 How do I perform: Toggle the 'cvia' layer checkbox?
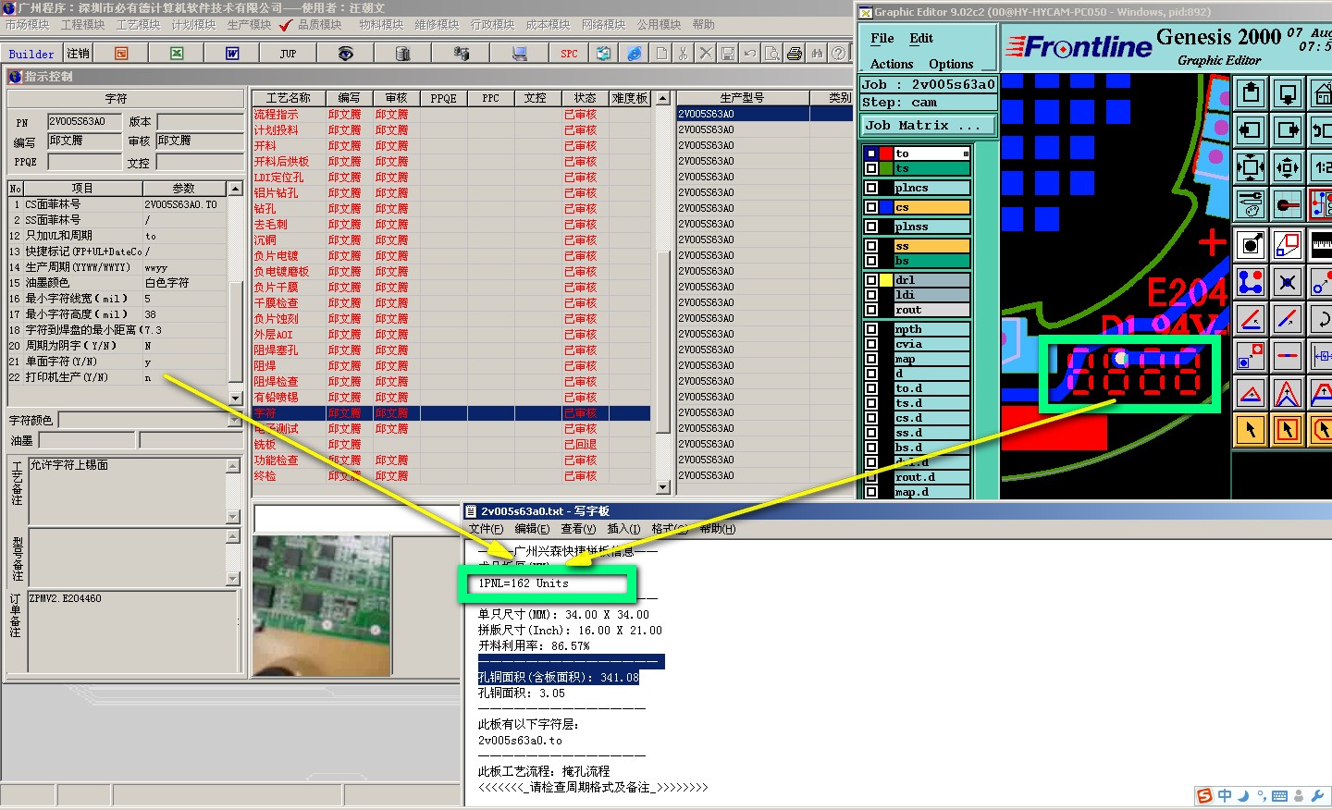tap(871, 344)
